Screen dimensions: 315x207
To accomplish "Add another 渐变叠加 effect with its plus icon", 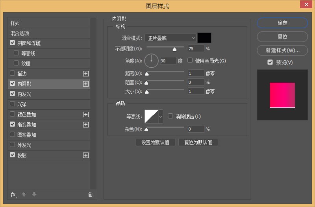I will pyautogui.click(x=86, y=125).
